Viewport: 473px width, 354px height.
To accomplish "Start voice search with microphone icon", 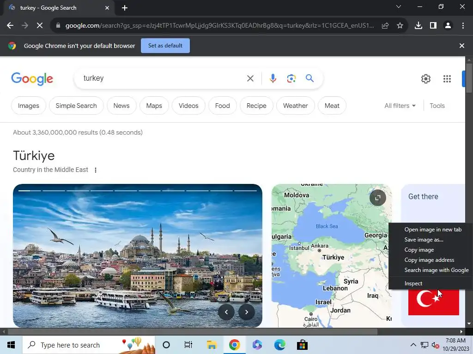I will [273, 78].
